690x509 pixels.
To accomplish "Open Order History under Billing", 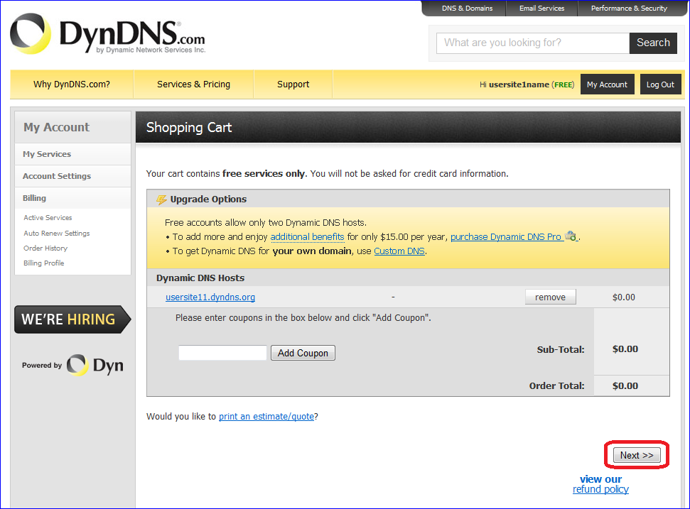I will click(x=45, y=248).
